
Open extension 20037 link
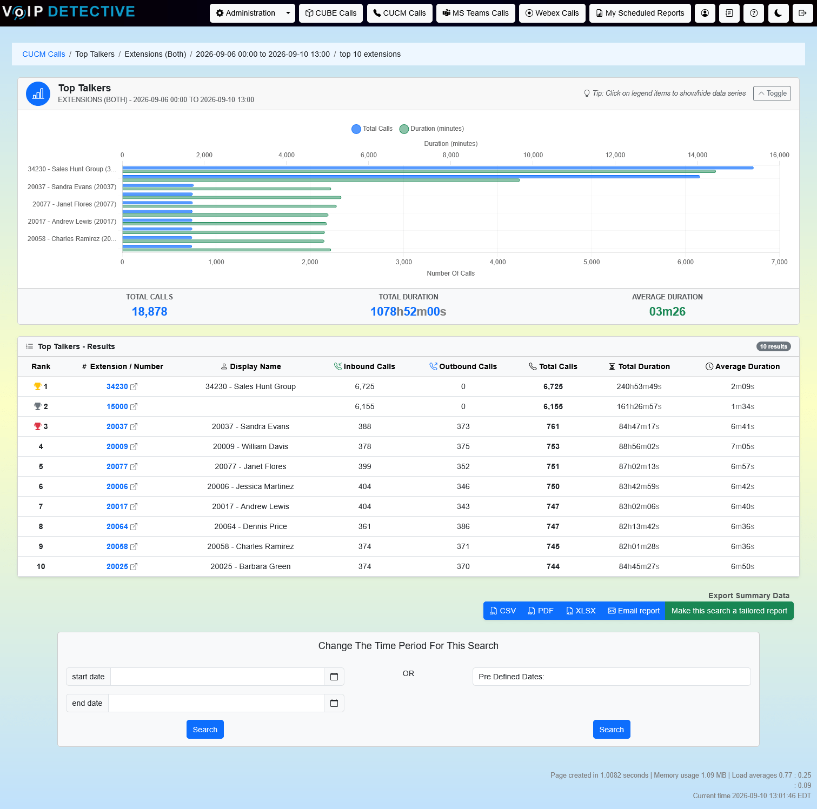[x=117, y=426]
